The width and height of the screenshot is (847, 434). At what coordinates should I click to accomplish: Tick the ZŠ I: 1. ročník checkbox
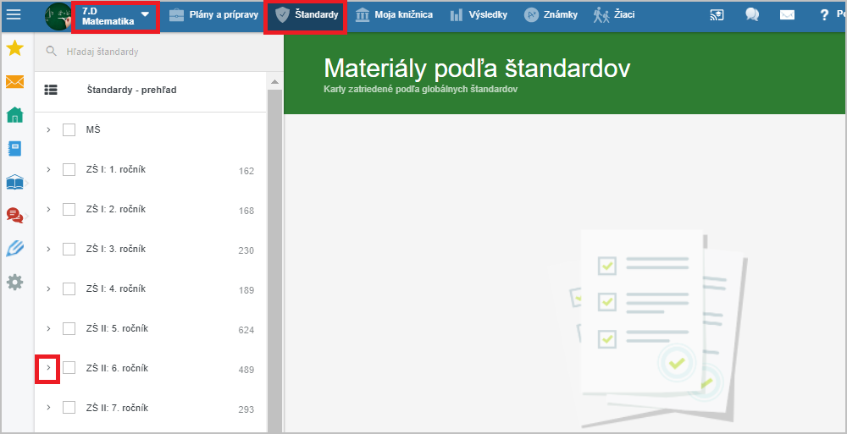[x=69, y=169]
